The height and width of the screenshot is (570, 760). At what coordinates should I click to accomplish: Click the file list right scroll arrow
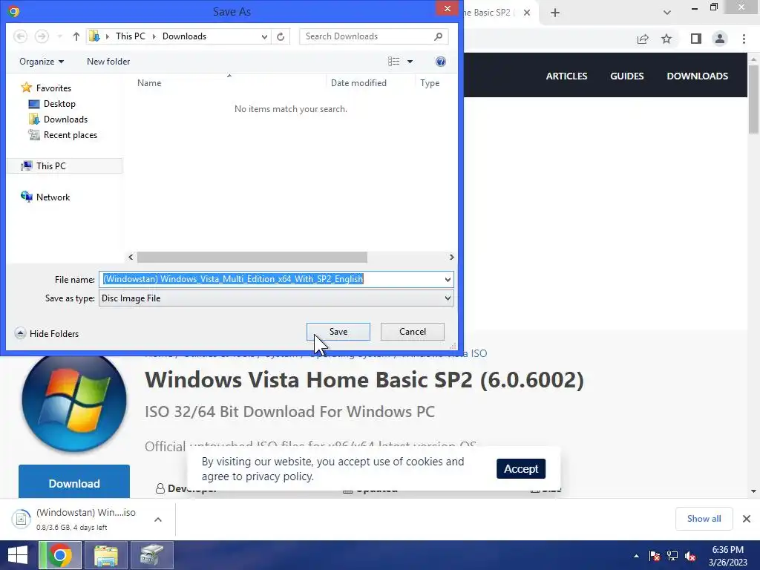(451, 257)
